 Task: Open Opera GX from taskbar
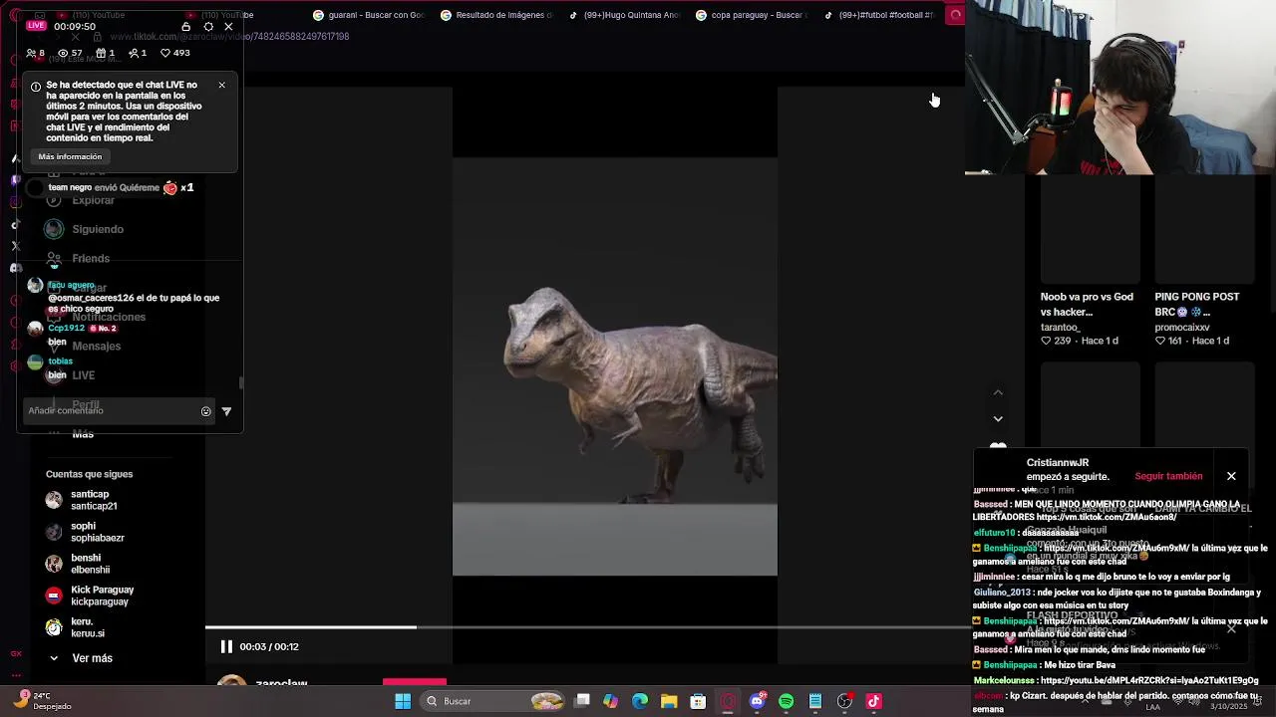click(x=728, y=701)
